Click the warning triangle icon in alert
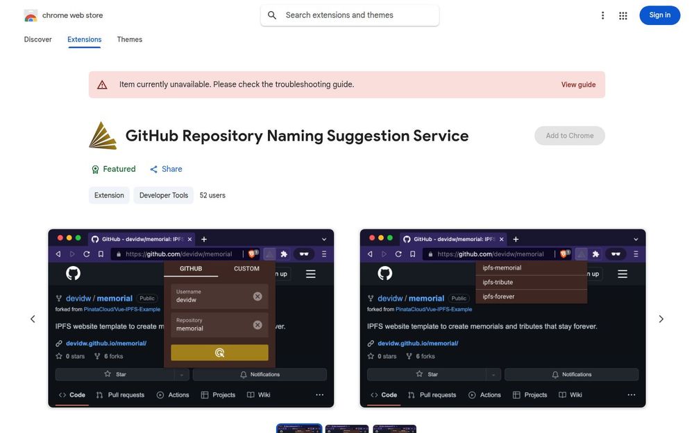The height and width of the screenshot is (433, 694). (x=102, y=85)
